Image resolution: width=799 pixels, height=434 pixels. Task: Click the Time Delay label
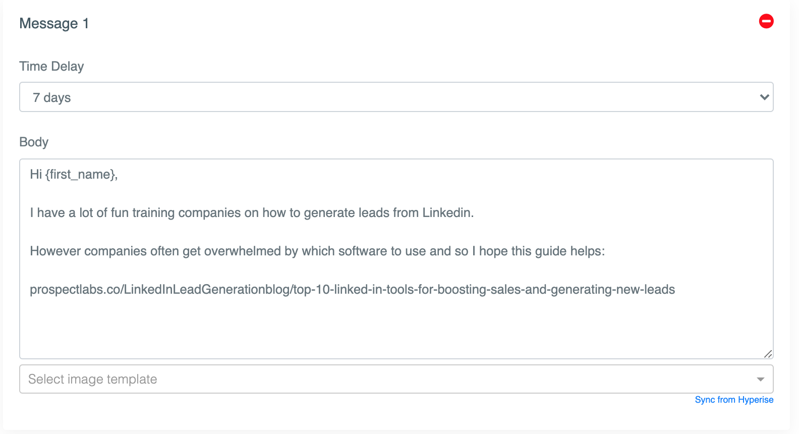pos(51,67)
